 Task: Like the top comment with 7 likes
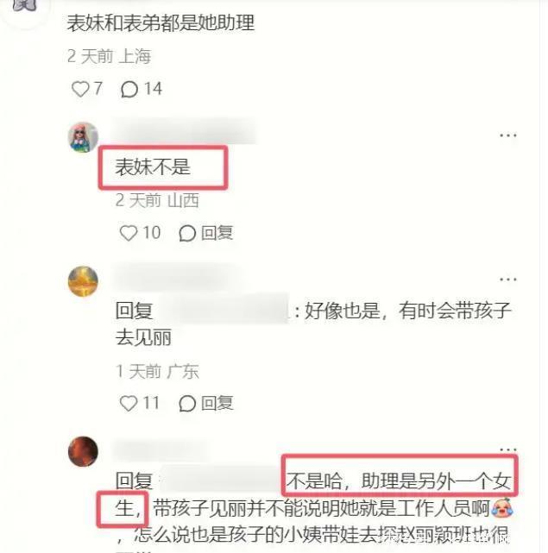80,89
